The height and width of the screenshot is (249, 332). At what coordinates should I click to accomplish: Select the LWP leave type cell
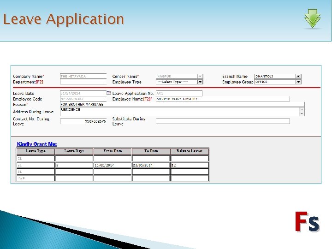(x=36, y=178)
